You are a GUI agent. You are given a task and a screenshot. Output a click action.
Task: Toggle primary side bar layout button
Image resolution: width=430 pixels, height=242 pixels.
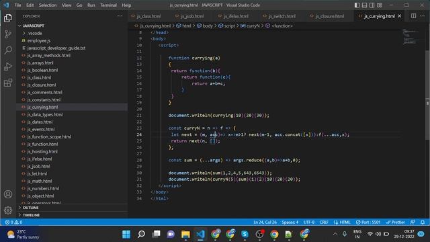[357, 5]
